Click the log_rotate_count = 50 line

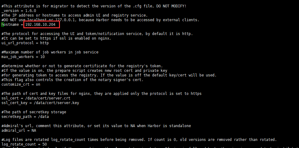24,144
